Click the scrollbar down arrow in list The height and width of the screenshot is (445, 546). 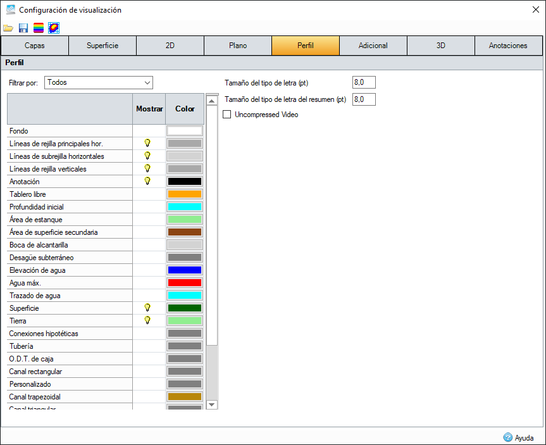(x=212, y=404)
